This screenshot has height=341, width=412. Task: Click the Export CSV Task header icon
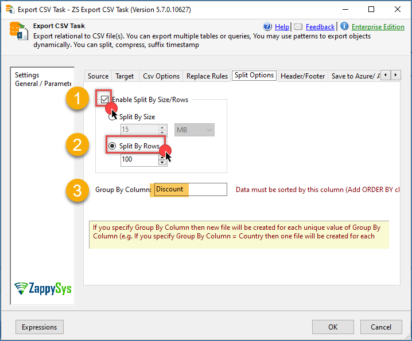(x=19, y=31)
